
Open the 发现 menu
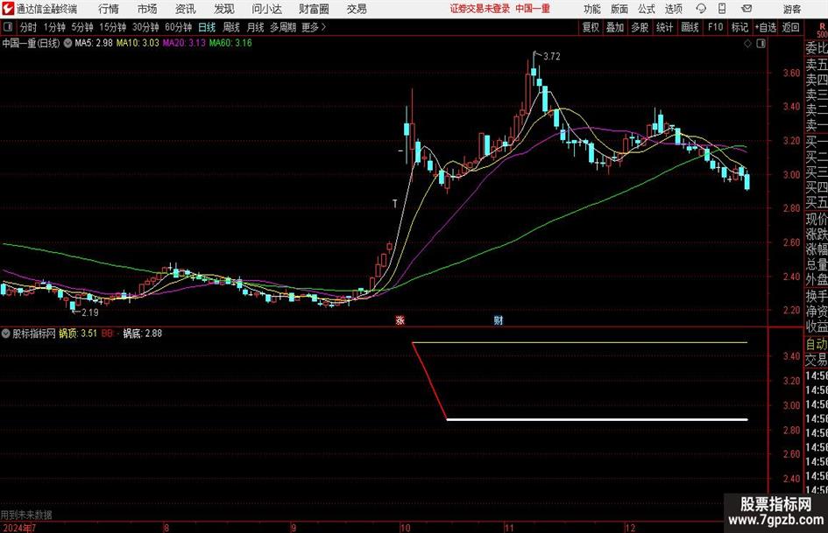pyautogui.click(x=224, y=9)
